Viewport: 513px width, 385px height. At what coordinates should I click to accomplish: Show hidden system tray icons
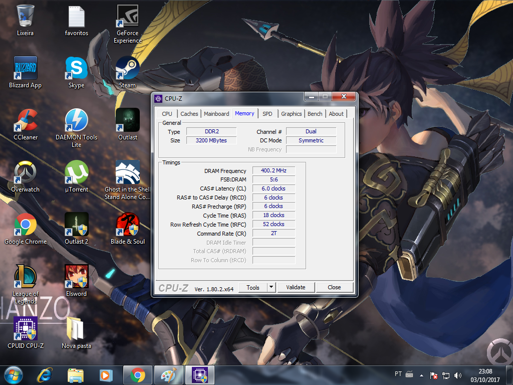[421, 375]
